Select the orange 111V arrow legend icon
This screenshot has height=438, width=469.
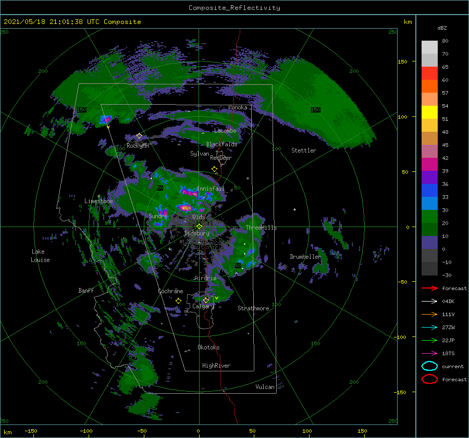pyautogui.click(x=429, y=314)
